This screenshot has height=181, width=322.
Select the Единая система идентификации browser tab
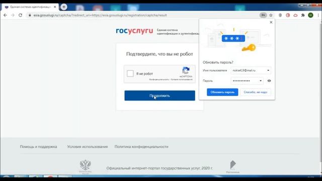(x=30, y=7)
